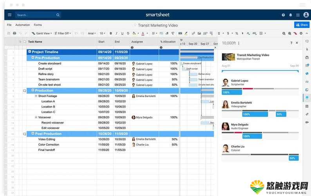
Task: Insert a hyperlink with link icon
Action: point(193,33)
